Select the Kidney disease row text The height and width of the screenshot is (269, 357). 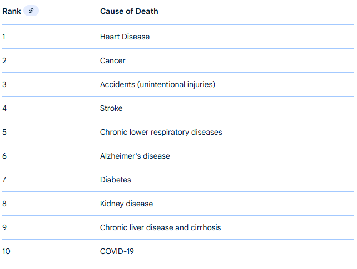click(x=126, y=204)
